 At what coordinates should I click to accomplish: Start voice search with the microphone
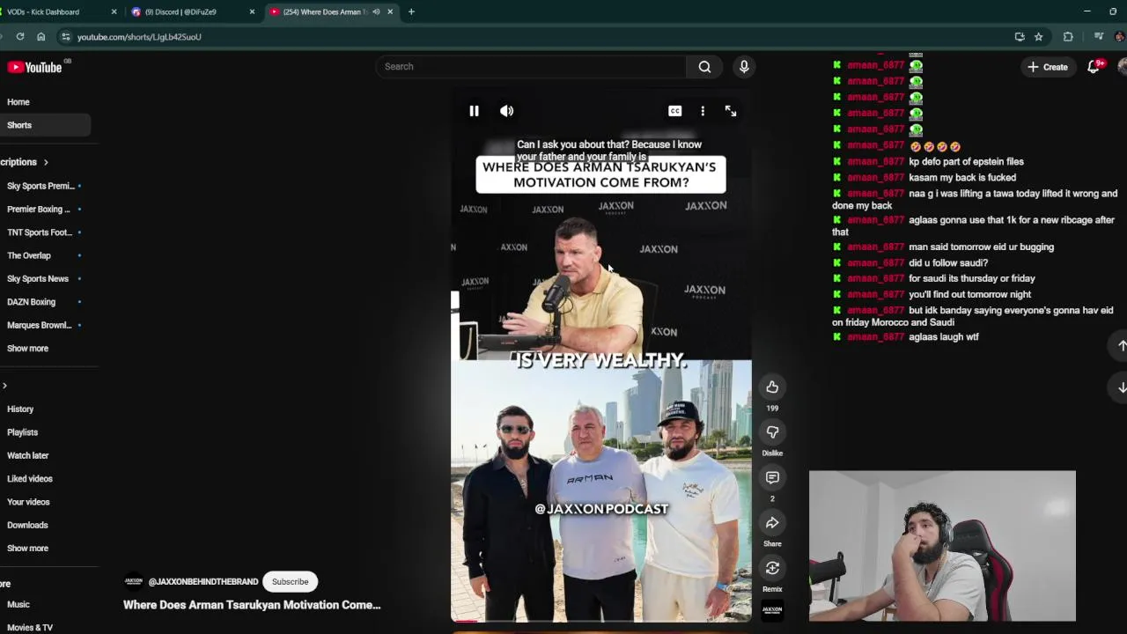coord(744,67)
